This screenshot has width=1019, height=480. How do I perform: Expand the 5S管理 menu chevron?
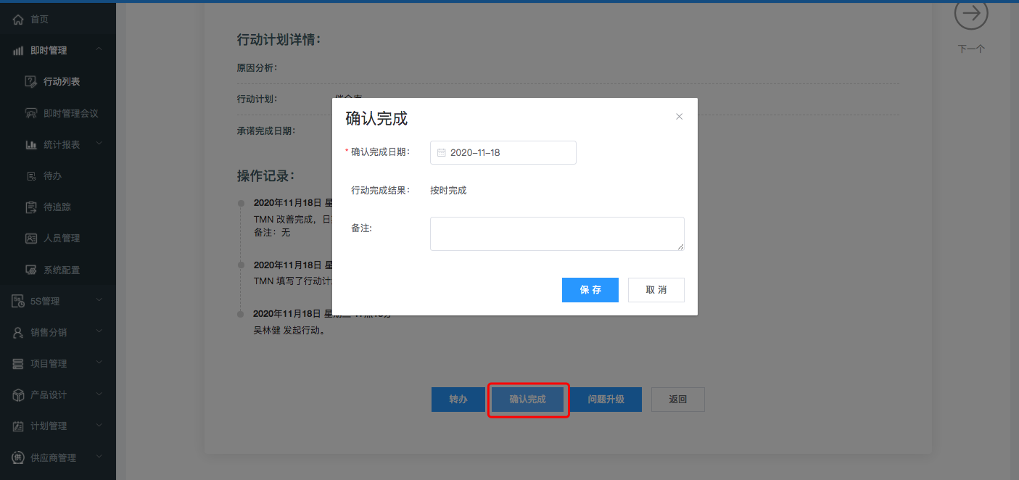tap(99, 301)
